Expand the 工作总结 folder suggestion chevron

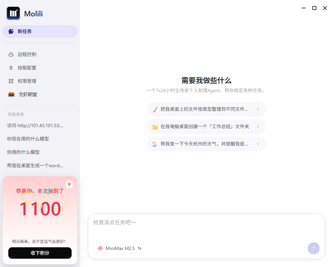click(258, 126)
